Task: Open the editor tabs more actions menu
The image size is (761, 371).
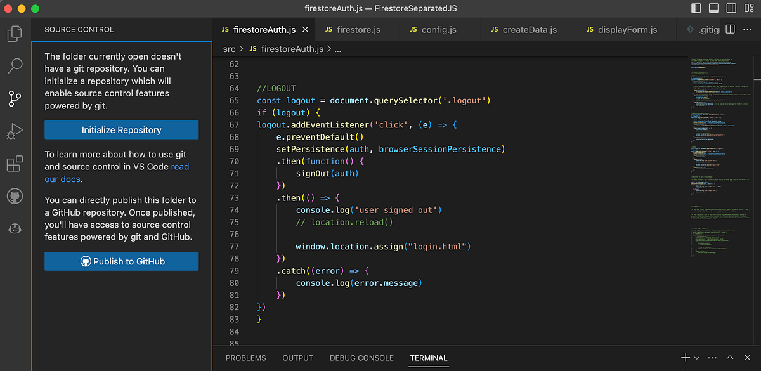Action: 748,29
